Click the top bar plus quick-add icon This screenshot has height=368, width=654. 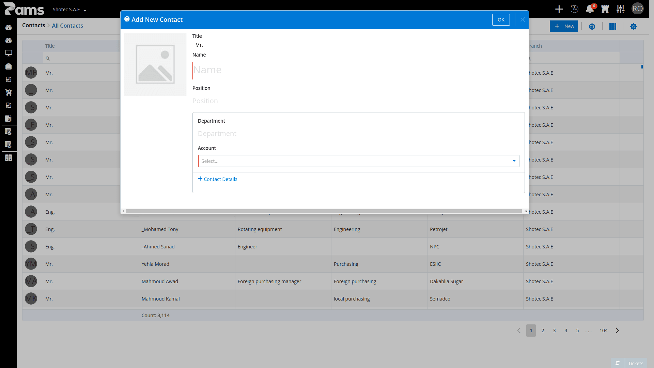click(559, 9)
